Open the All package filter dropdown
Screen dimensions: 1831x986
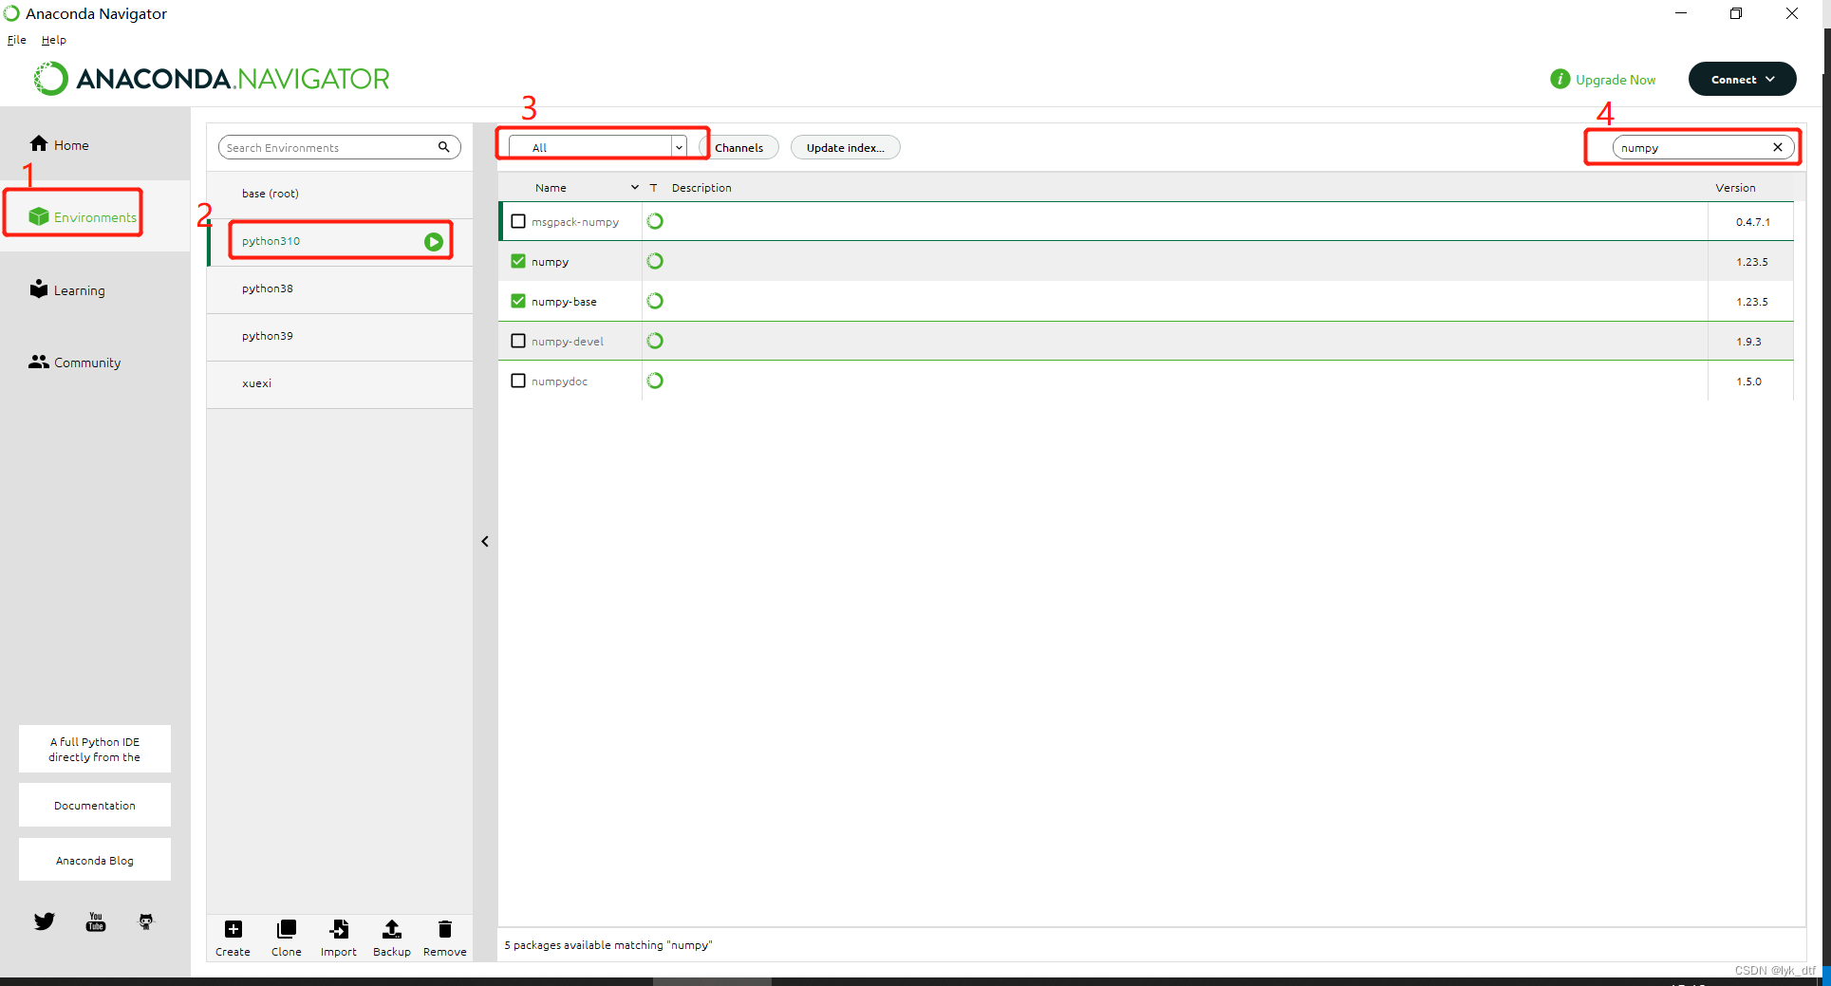[597, 147]
